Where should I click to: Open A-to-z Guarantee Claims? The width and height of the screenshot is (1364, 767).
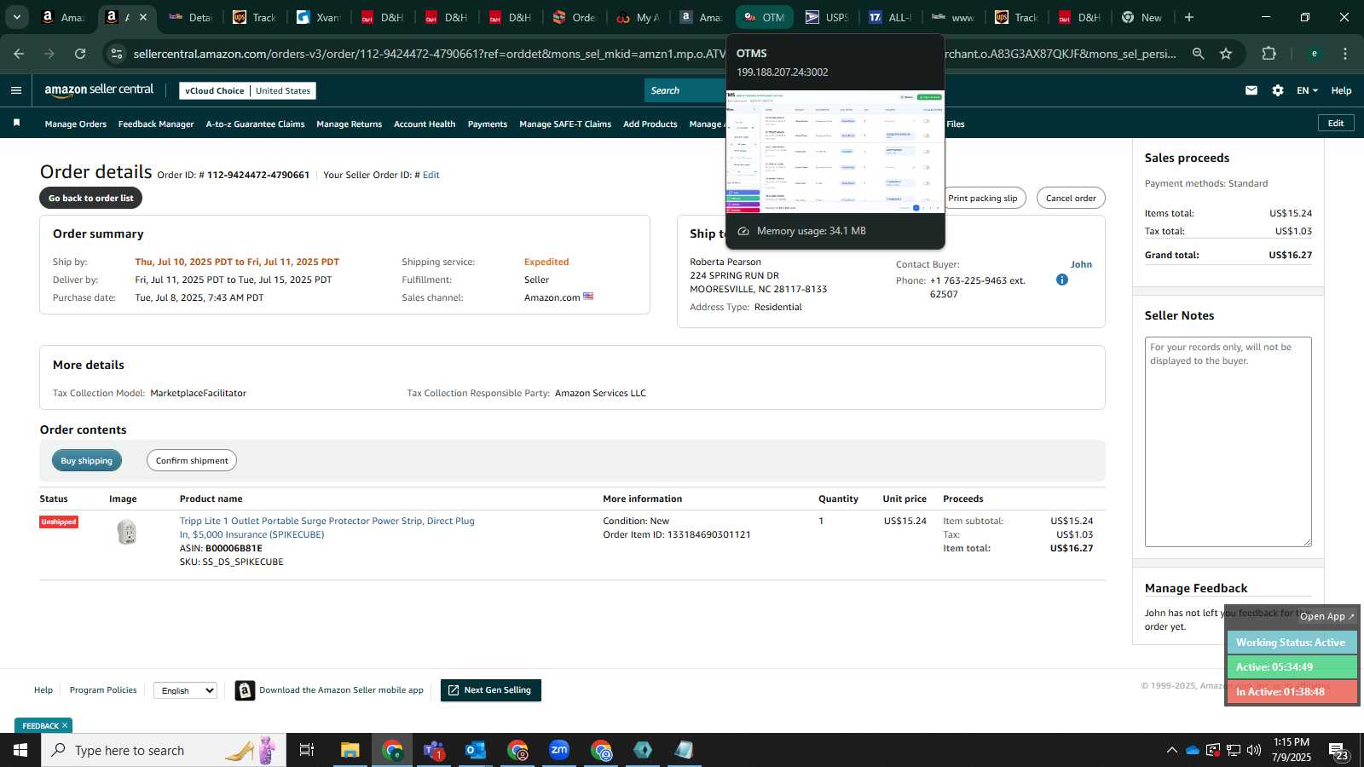(x=255, y=124)
